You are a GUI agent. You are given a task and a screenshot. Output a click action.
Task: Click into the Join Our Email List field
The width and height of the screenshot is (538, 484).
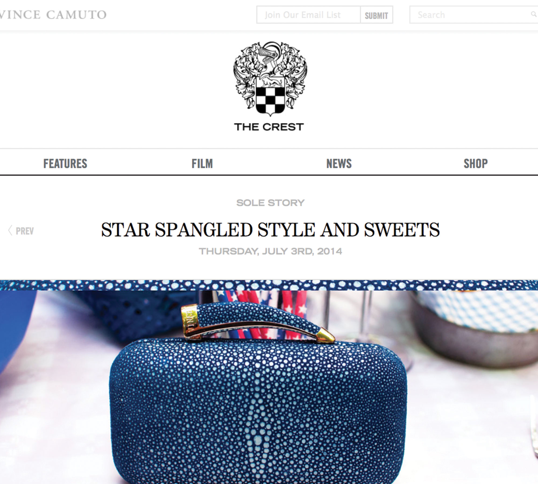coord(309,15)
